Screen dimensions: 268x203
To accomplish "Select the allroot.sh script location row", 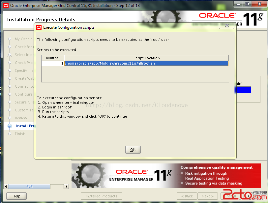I will tap(146, 63).
